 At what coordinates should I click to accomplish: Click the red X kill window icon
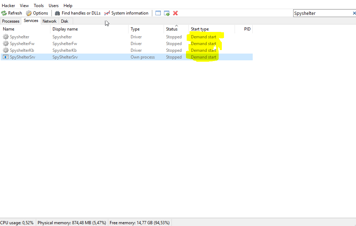pos(175,13)
